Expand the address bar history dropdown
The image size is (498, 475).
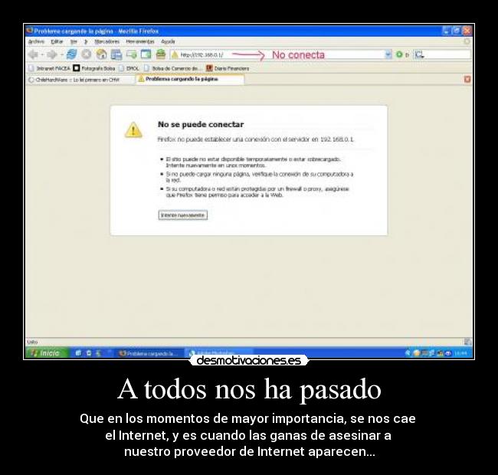tap(388, 54)
